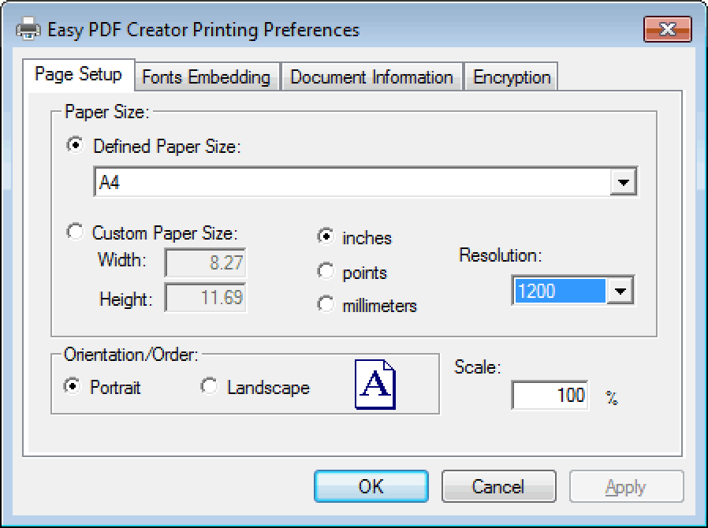Click the 'Scale:' label
This screenshot has width=708, height=528.
[x=478, y=367]
